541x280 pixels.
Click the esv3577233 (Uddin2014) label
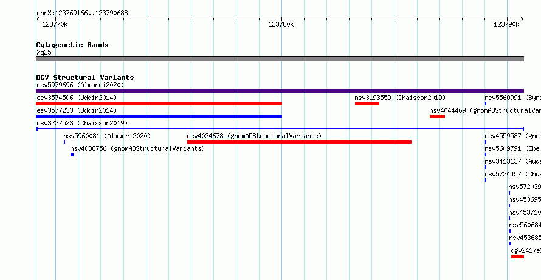pyautogui.click(x=77, y=110)
